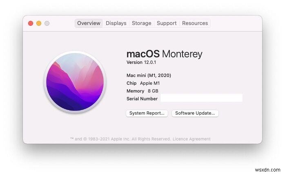Click the Apple Inc. copyright notice
This screenshot has height=174, width=285.
point(120,139)
